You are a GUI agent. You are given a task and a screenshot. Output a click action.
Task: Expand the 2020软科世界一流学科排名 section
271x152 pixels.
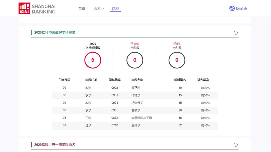[235, 145]
